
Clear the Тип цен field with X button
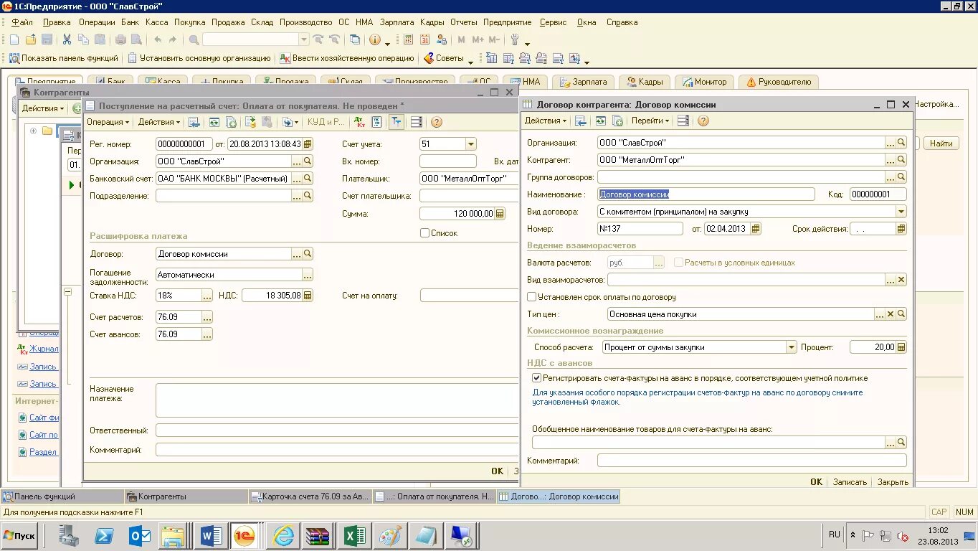click(891, 314)
